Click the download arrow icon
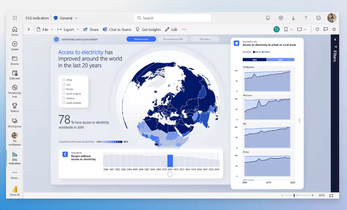 click(x=293, y=18)
